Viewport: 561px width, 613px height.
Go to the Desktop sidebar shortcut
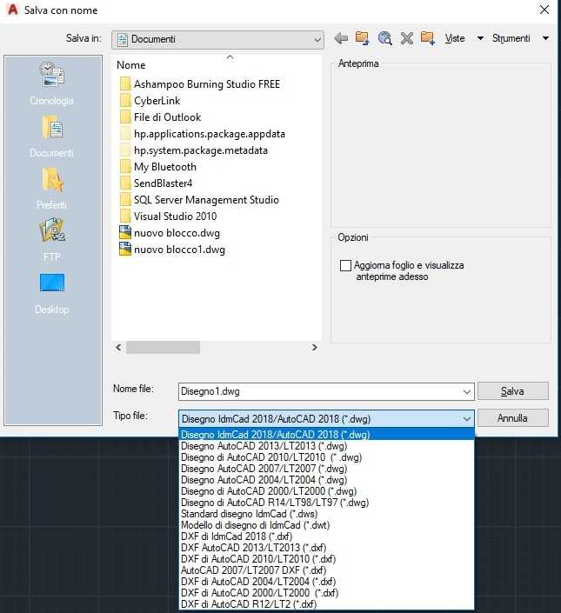tap(52, 293)
